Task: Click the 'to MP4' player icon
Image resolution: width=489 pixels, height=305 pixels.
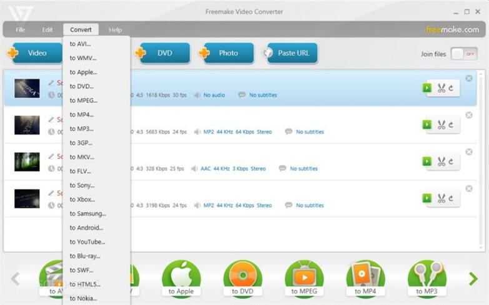Action: coord(365,278)
